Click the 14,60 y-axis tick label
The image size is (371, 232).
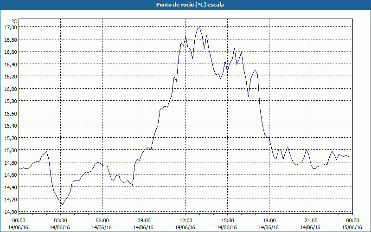coord(11,175)
